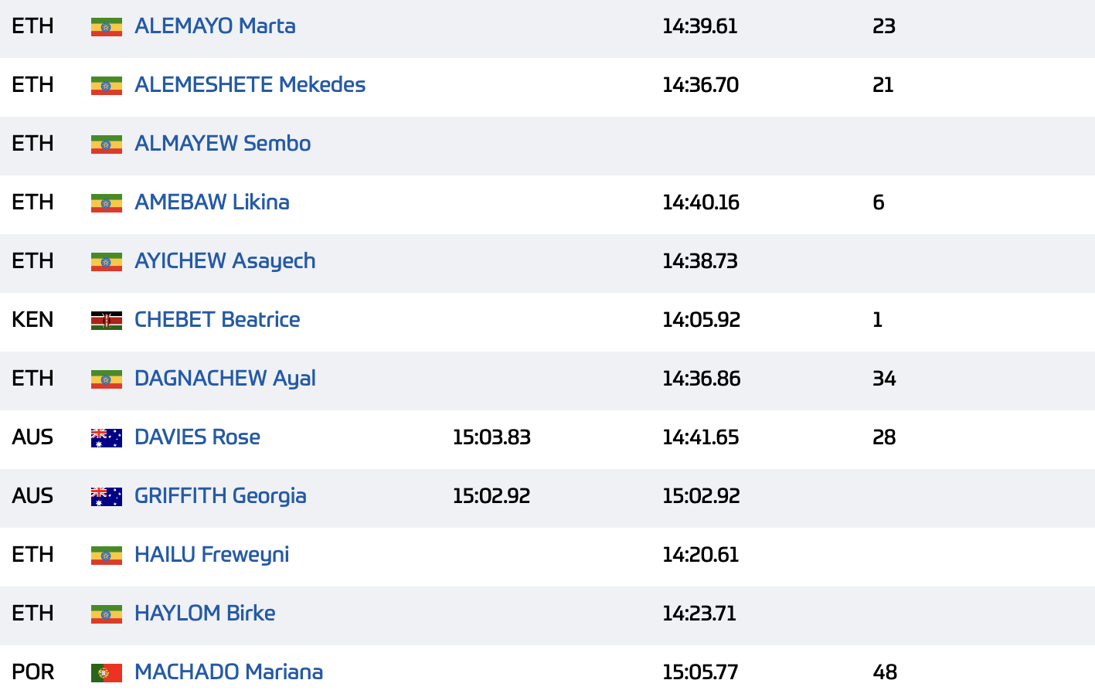Open CHEBET Beatrice athlete profile

[217, 320]
